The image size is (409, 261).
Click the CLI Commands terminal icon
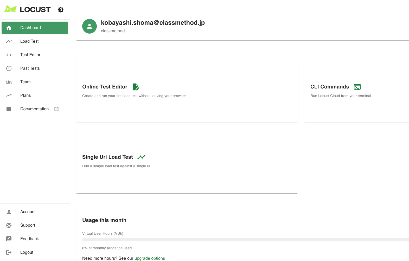point(357,87)
